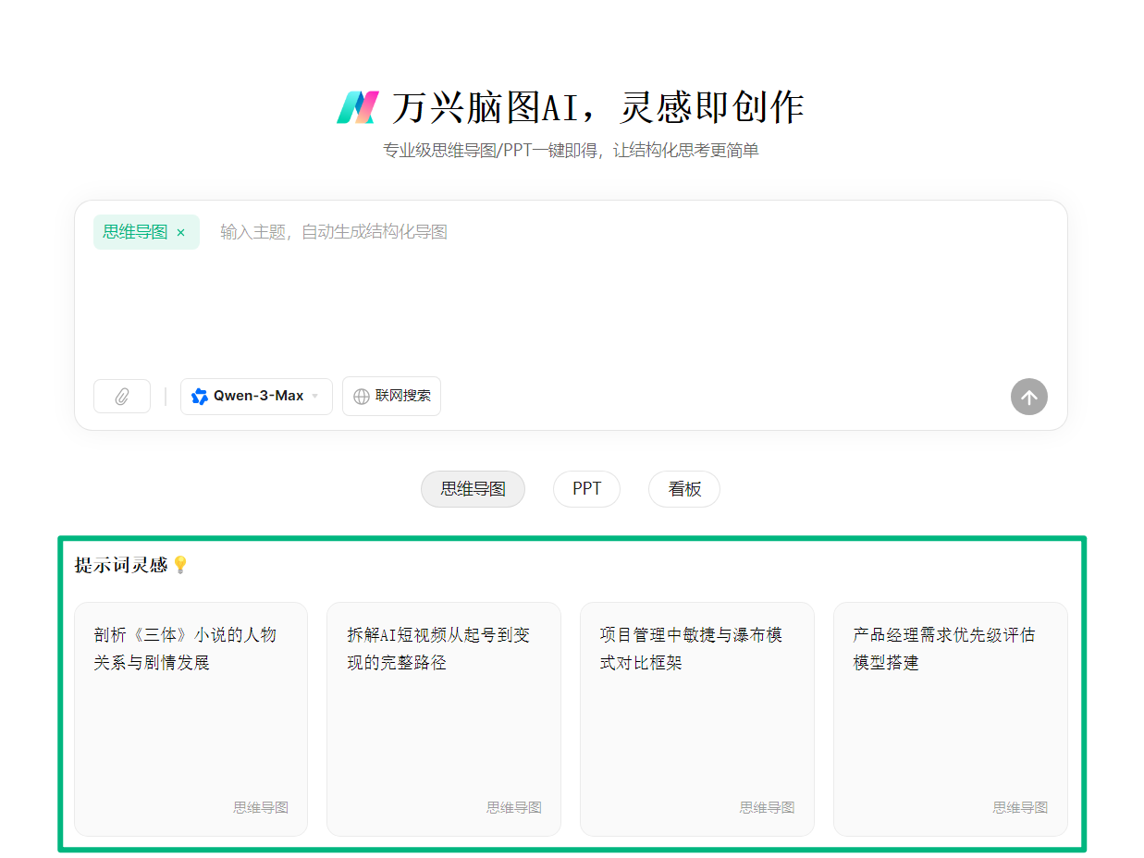The height and width of the screenshot is (858, 1144).
Task: Switch to the 看板 mode tab
Action: [x=684, y=489]
